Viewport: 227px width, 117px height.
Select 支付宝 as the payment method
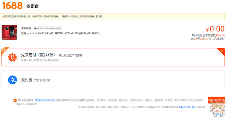(x=113, y=80)
